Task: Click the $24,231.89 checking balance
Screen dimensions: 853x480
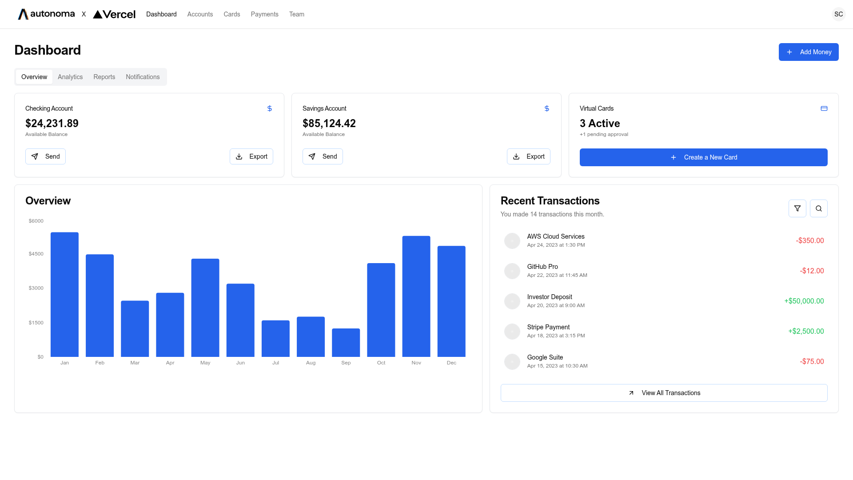Action: point(52,124)
